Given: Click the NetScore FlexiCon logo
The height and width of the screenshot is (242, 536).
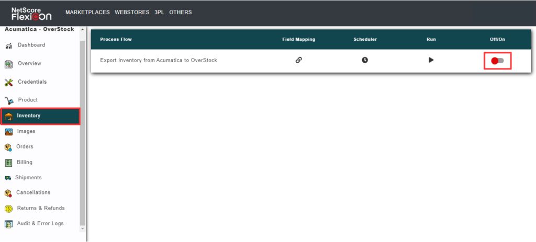Looking at the screenshot, I should [31, 13].
